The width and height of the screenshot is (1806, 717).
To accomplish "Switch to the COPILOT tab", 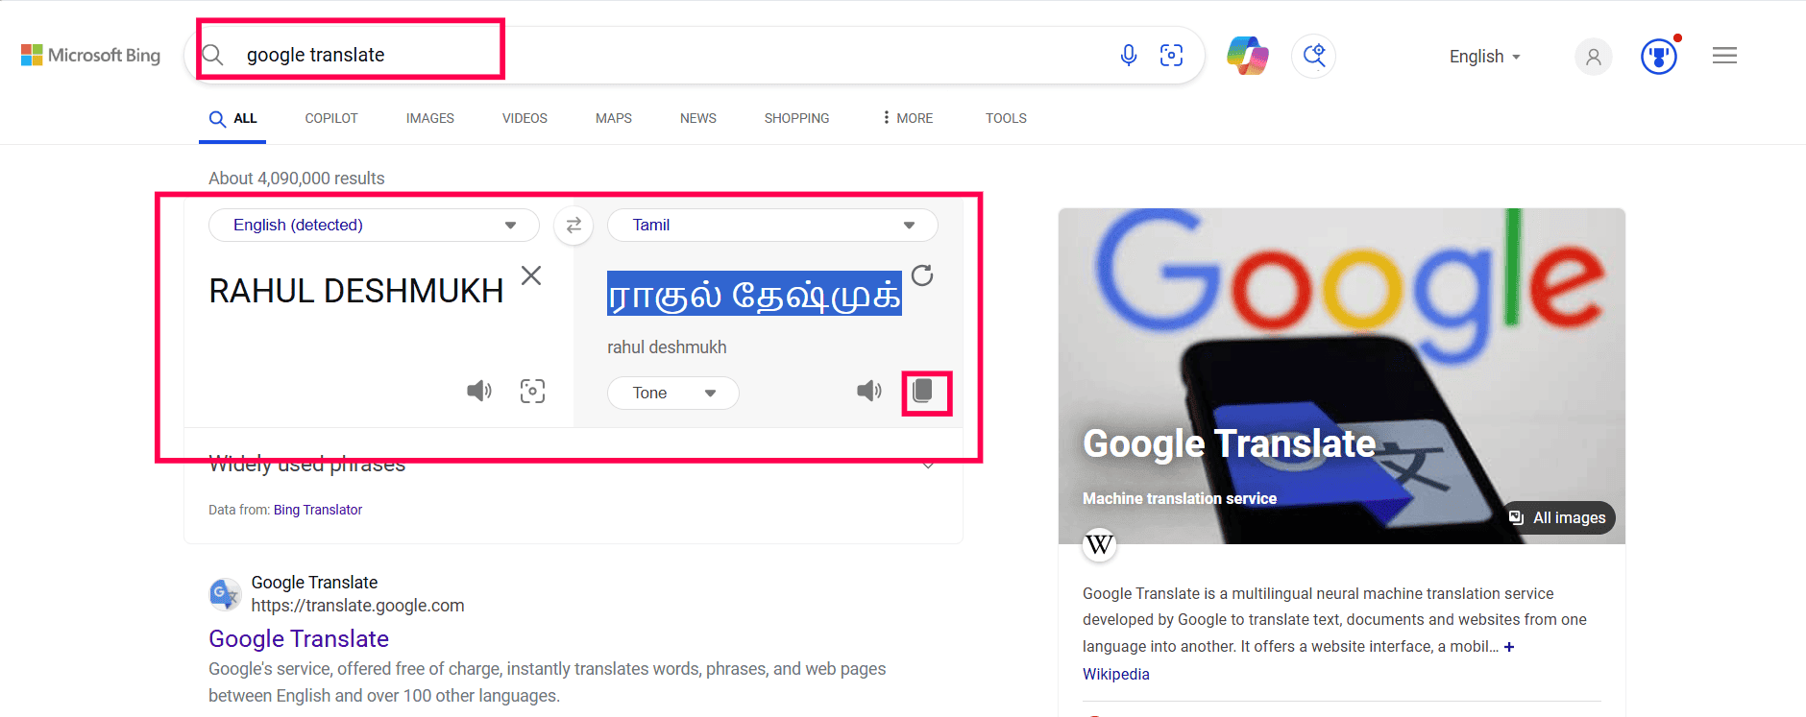I will click(331, 118).
